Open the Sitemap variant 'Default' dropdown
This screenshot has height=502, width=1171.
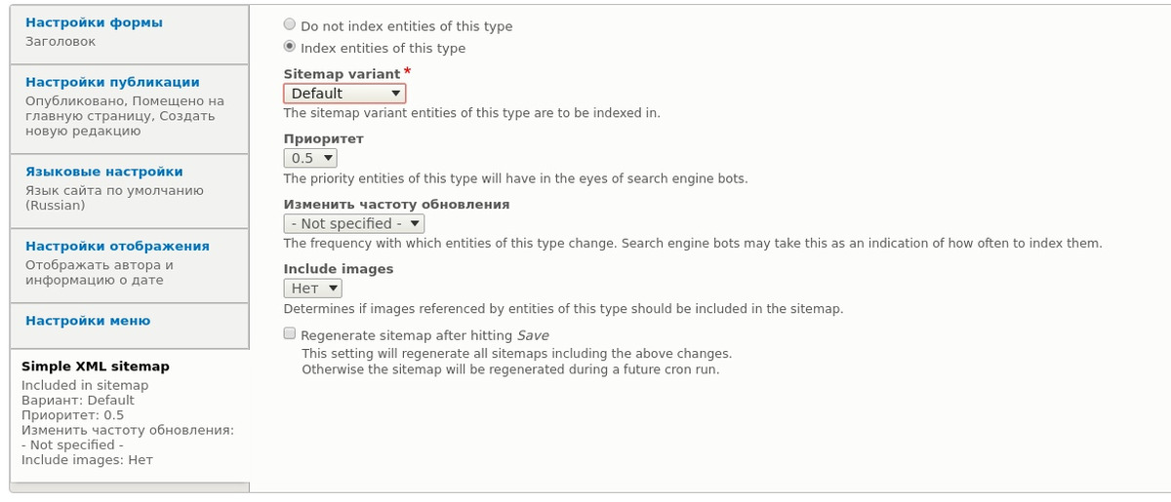pyautogui.click(x=344, y=94)
